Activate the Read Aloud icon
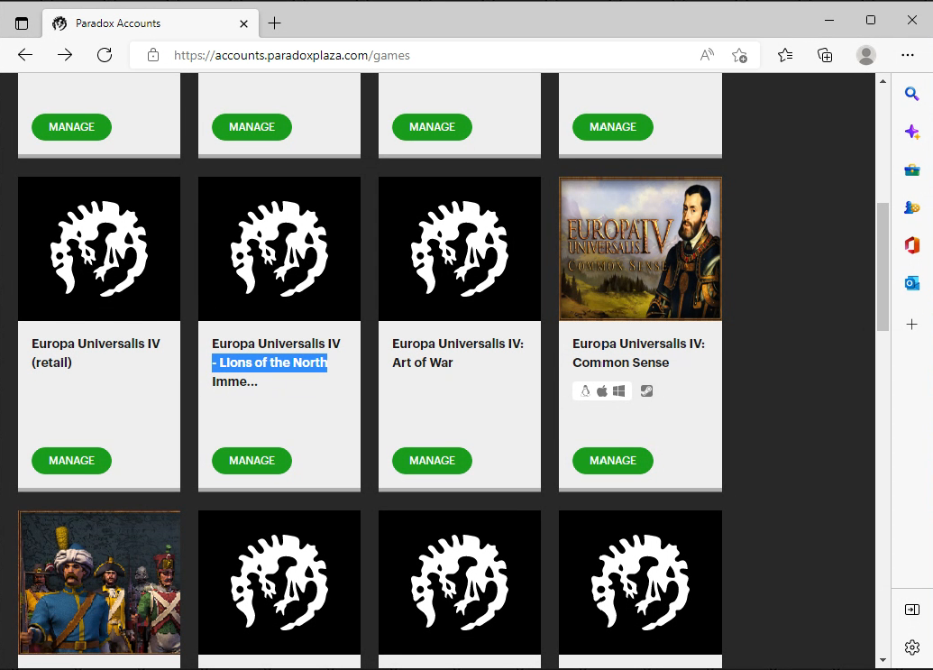Screen dimensions: 933x670 [707, 55]
